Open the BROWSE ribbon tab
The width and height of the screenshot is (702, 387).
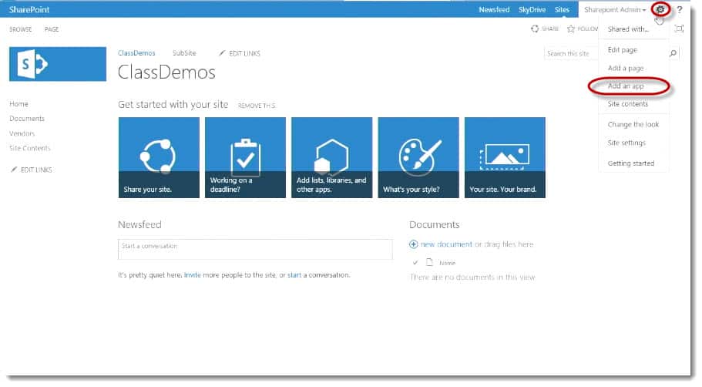click(x=21, y=29)
